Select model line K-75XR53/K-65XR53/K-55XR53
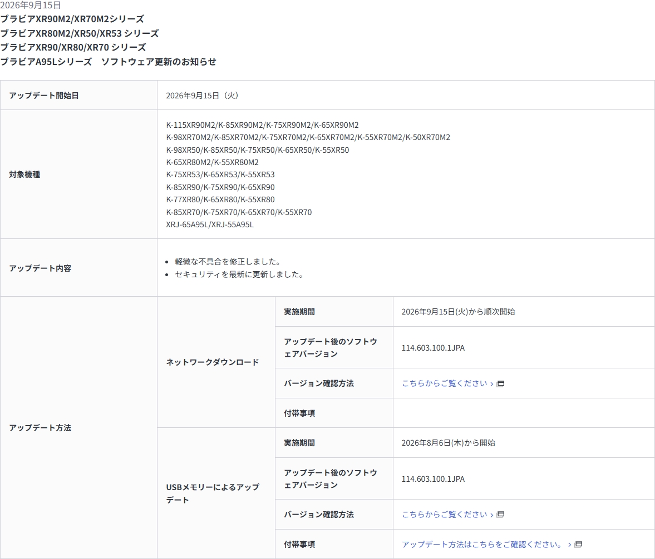655x559 pixels. tap(220, 174)
